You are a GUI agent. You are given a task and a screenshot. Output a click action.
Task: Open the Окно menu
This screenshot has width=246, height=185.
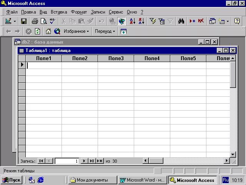coord(132,12)
